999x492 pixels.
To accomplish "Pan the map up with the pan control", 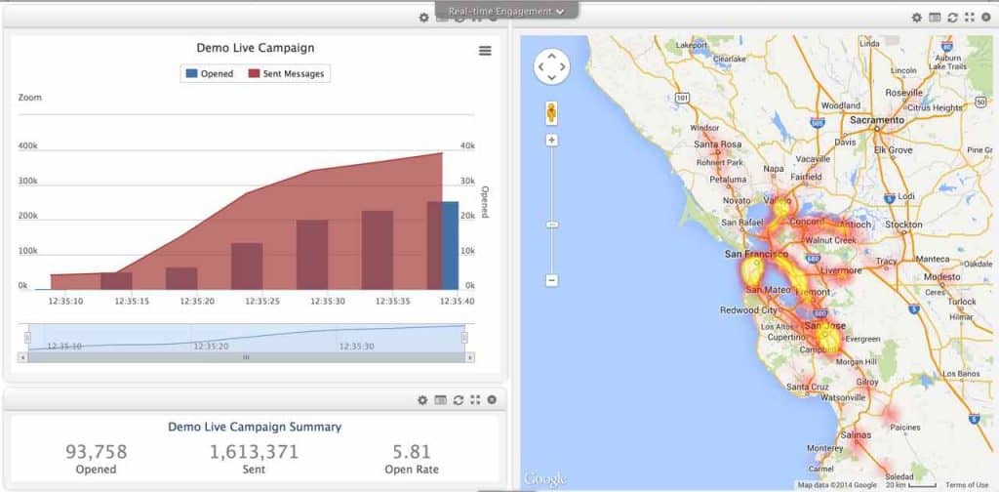I will point(552,56).
